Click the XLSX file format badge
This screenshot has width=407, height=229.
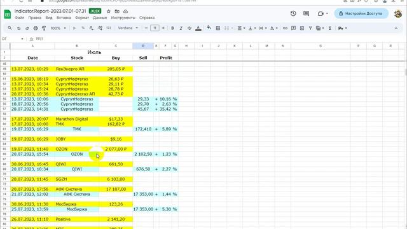[95, 11]
